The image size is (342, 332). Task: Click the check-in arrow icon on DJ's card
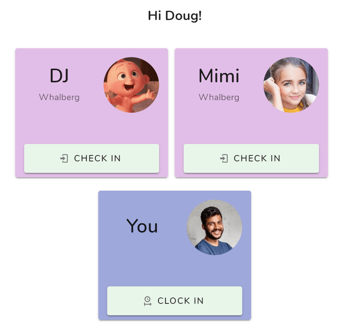tap(64, 158)
